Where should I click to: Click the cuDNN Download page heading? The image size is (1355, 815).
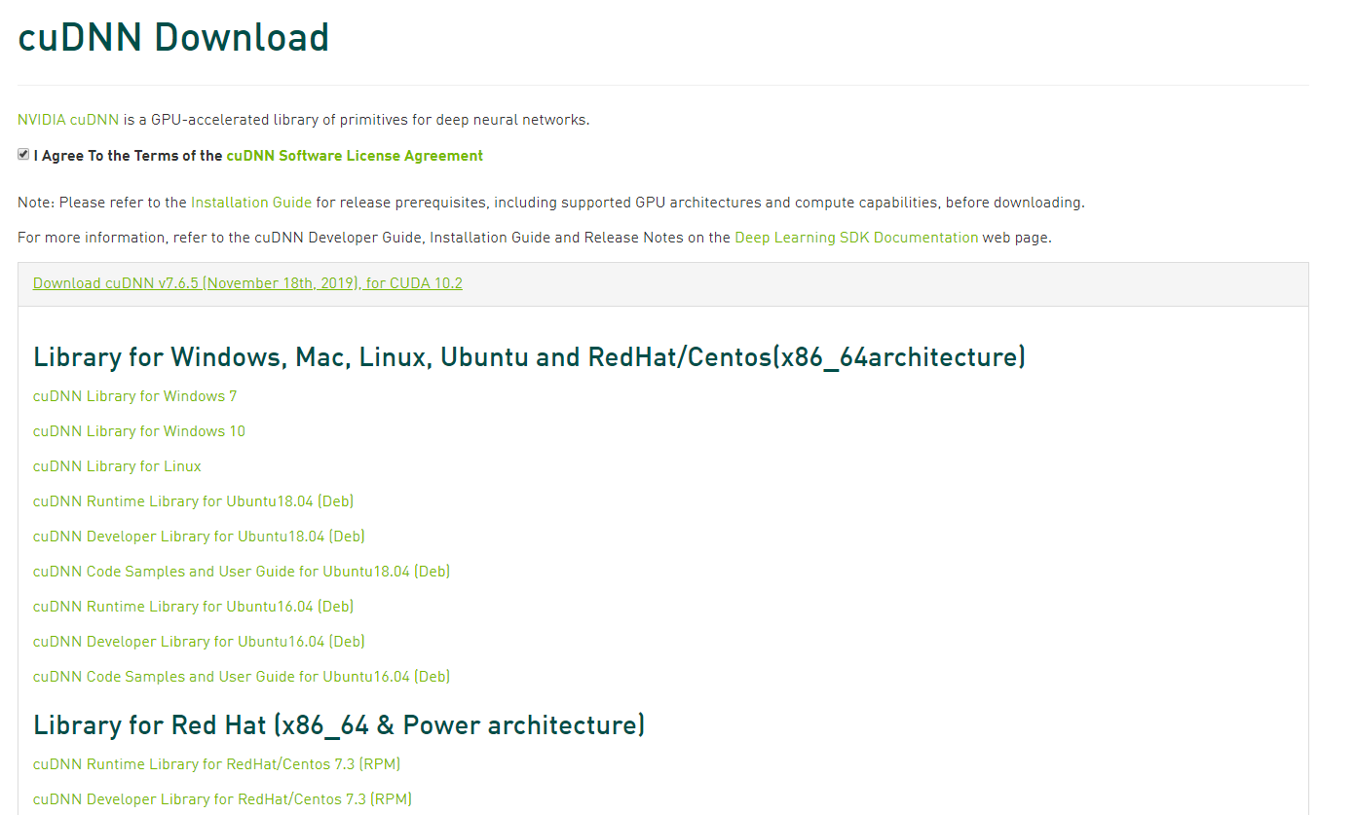(173, 38)
